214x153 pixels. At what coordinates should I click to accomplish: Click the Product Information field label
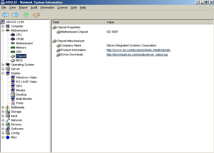pyautogui.click(x=73, y=50)
